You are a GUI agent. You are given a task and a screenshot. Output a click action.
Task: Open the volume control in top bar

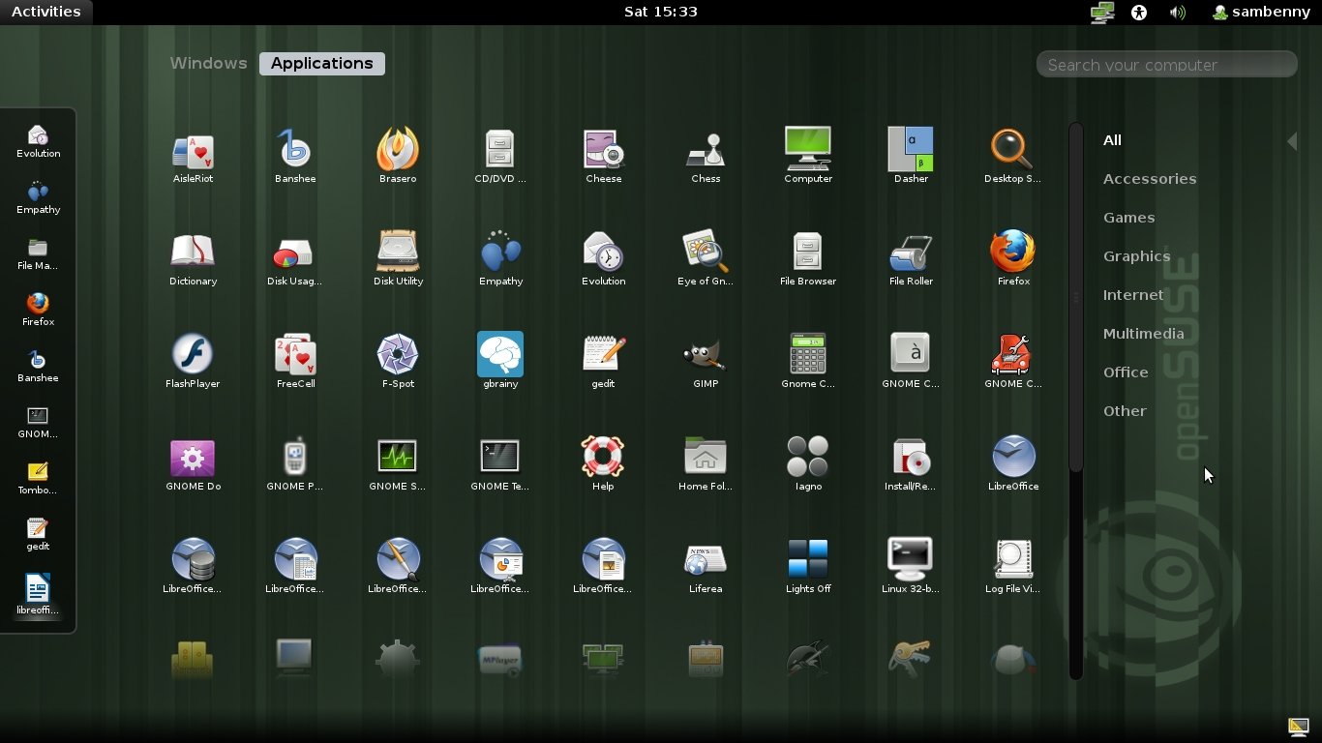[x=1177, y=13]
